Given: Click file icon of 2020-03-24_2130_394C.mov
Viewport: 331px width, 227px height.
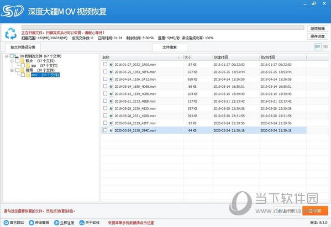Looking at the screenshot, I should pos(111,130).
